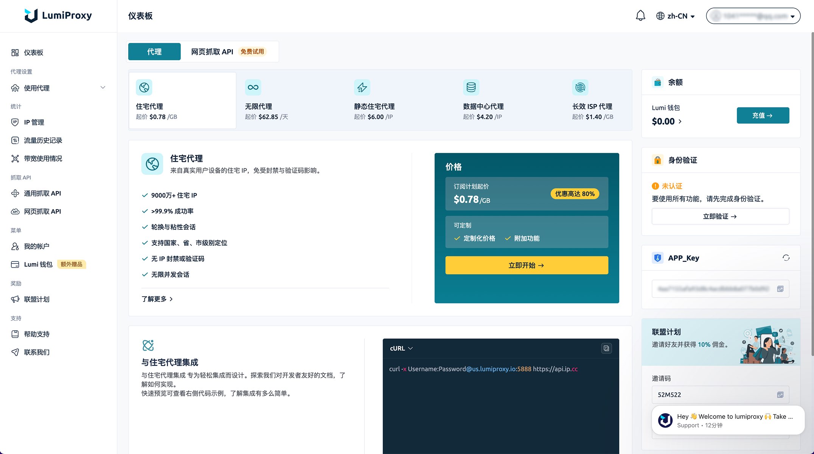Switch to the 代理 tab
Viewport: 814px width, 454px height.
[154, 51]
